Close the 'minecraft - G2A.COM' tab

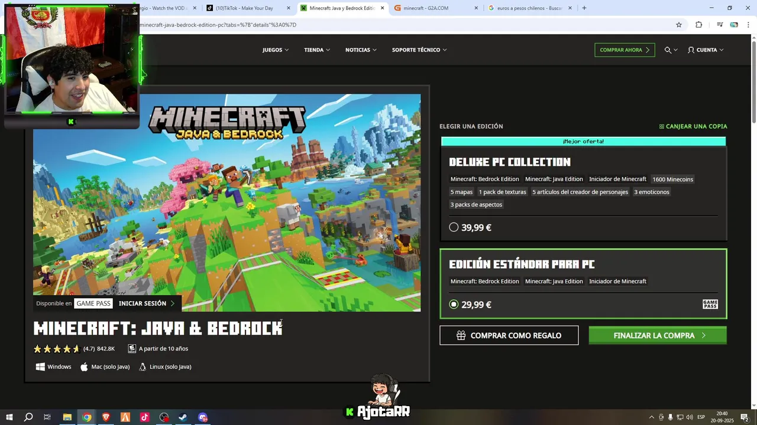pyautogui.click(x=477, y=8)
